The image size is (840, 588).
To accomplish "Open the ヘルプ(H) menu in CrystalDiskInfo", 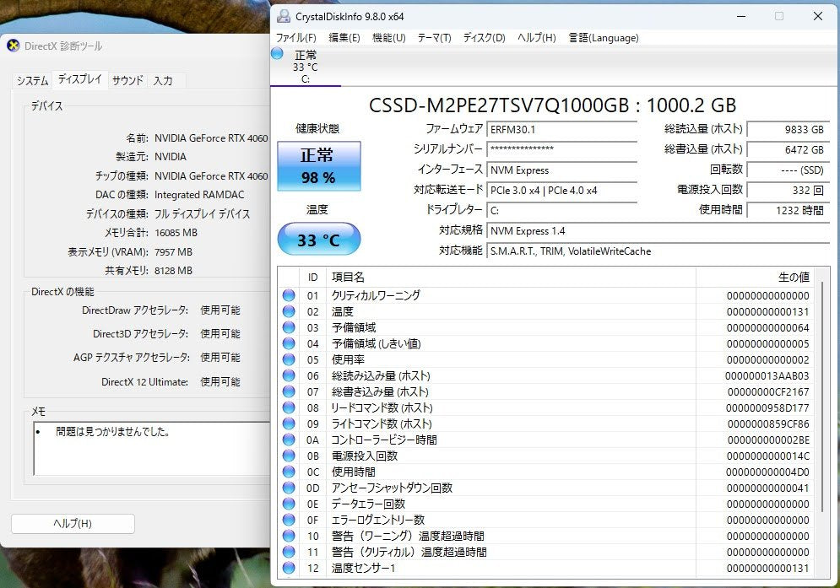I will 537,38.
